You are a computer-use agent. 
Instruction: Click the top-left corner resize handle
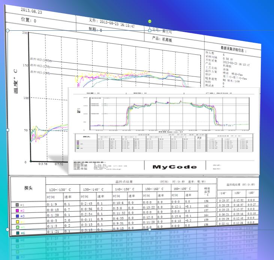(7, 30)
